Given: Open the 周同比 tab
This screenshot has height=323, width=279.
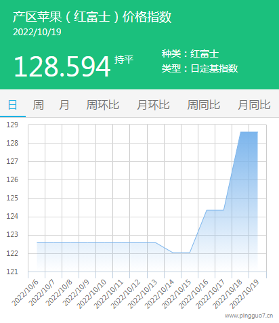Looking at the screenshot, I should (204, 105).
